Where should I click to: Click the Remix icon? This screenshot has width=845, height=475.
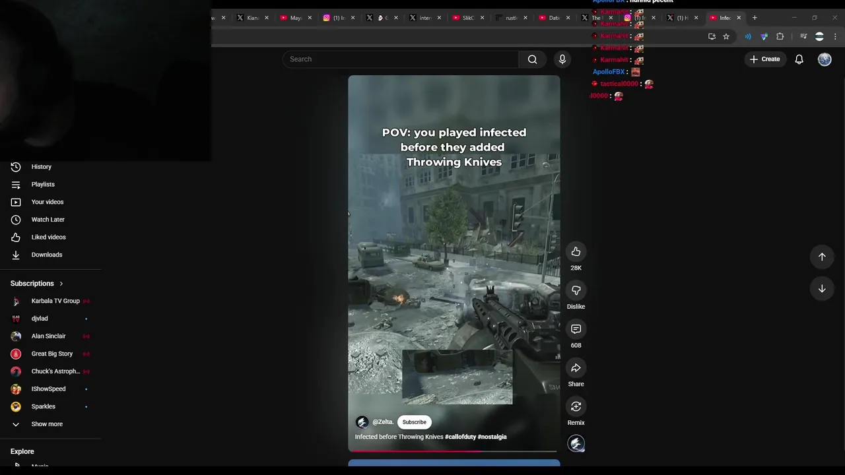576,406
